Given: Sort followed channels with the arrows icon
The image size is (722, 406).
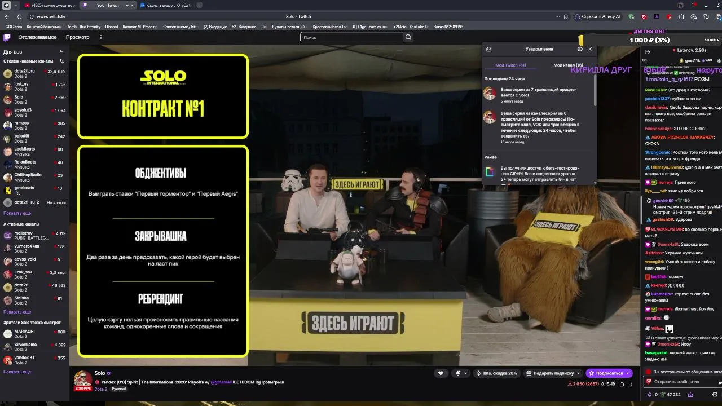Looking at the screenshot, I should click(x=61, y=61).
